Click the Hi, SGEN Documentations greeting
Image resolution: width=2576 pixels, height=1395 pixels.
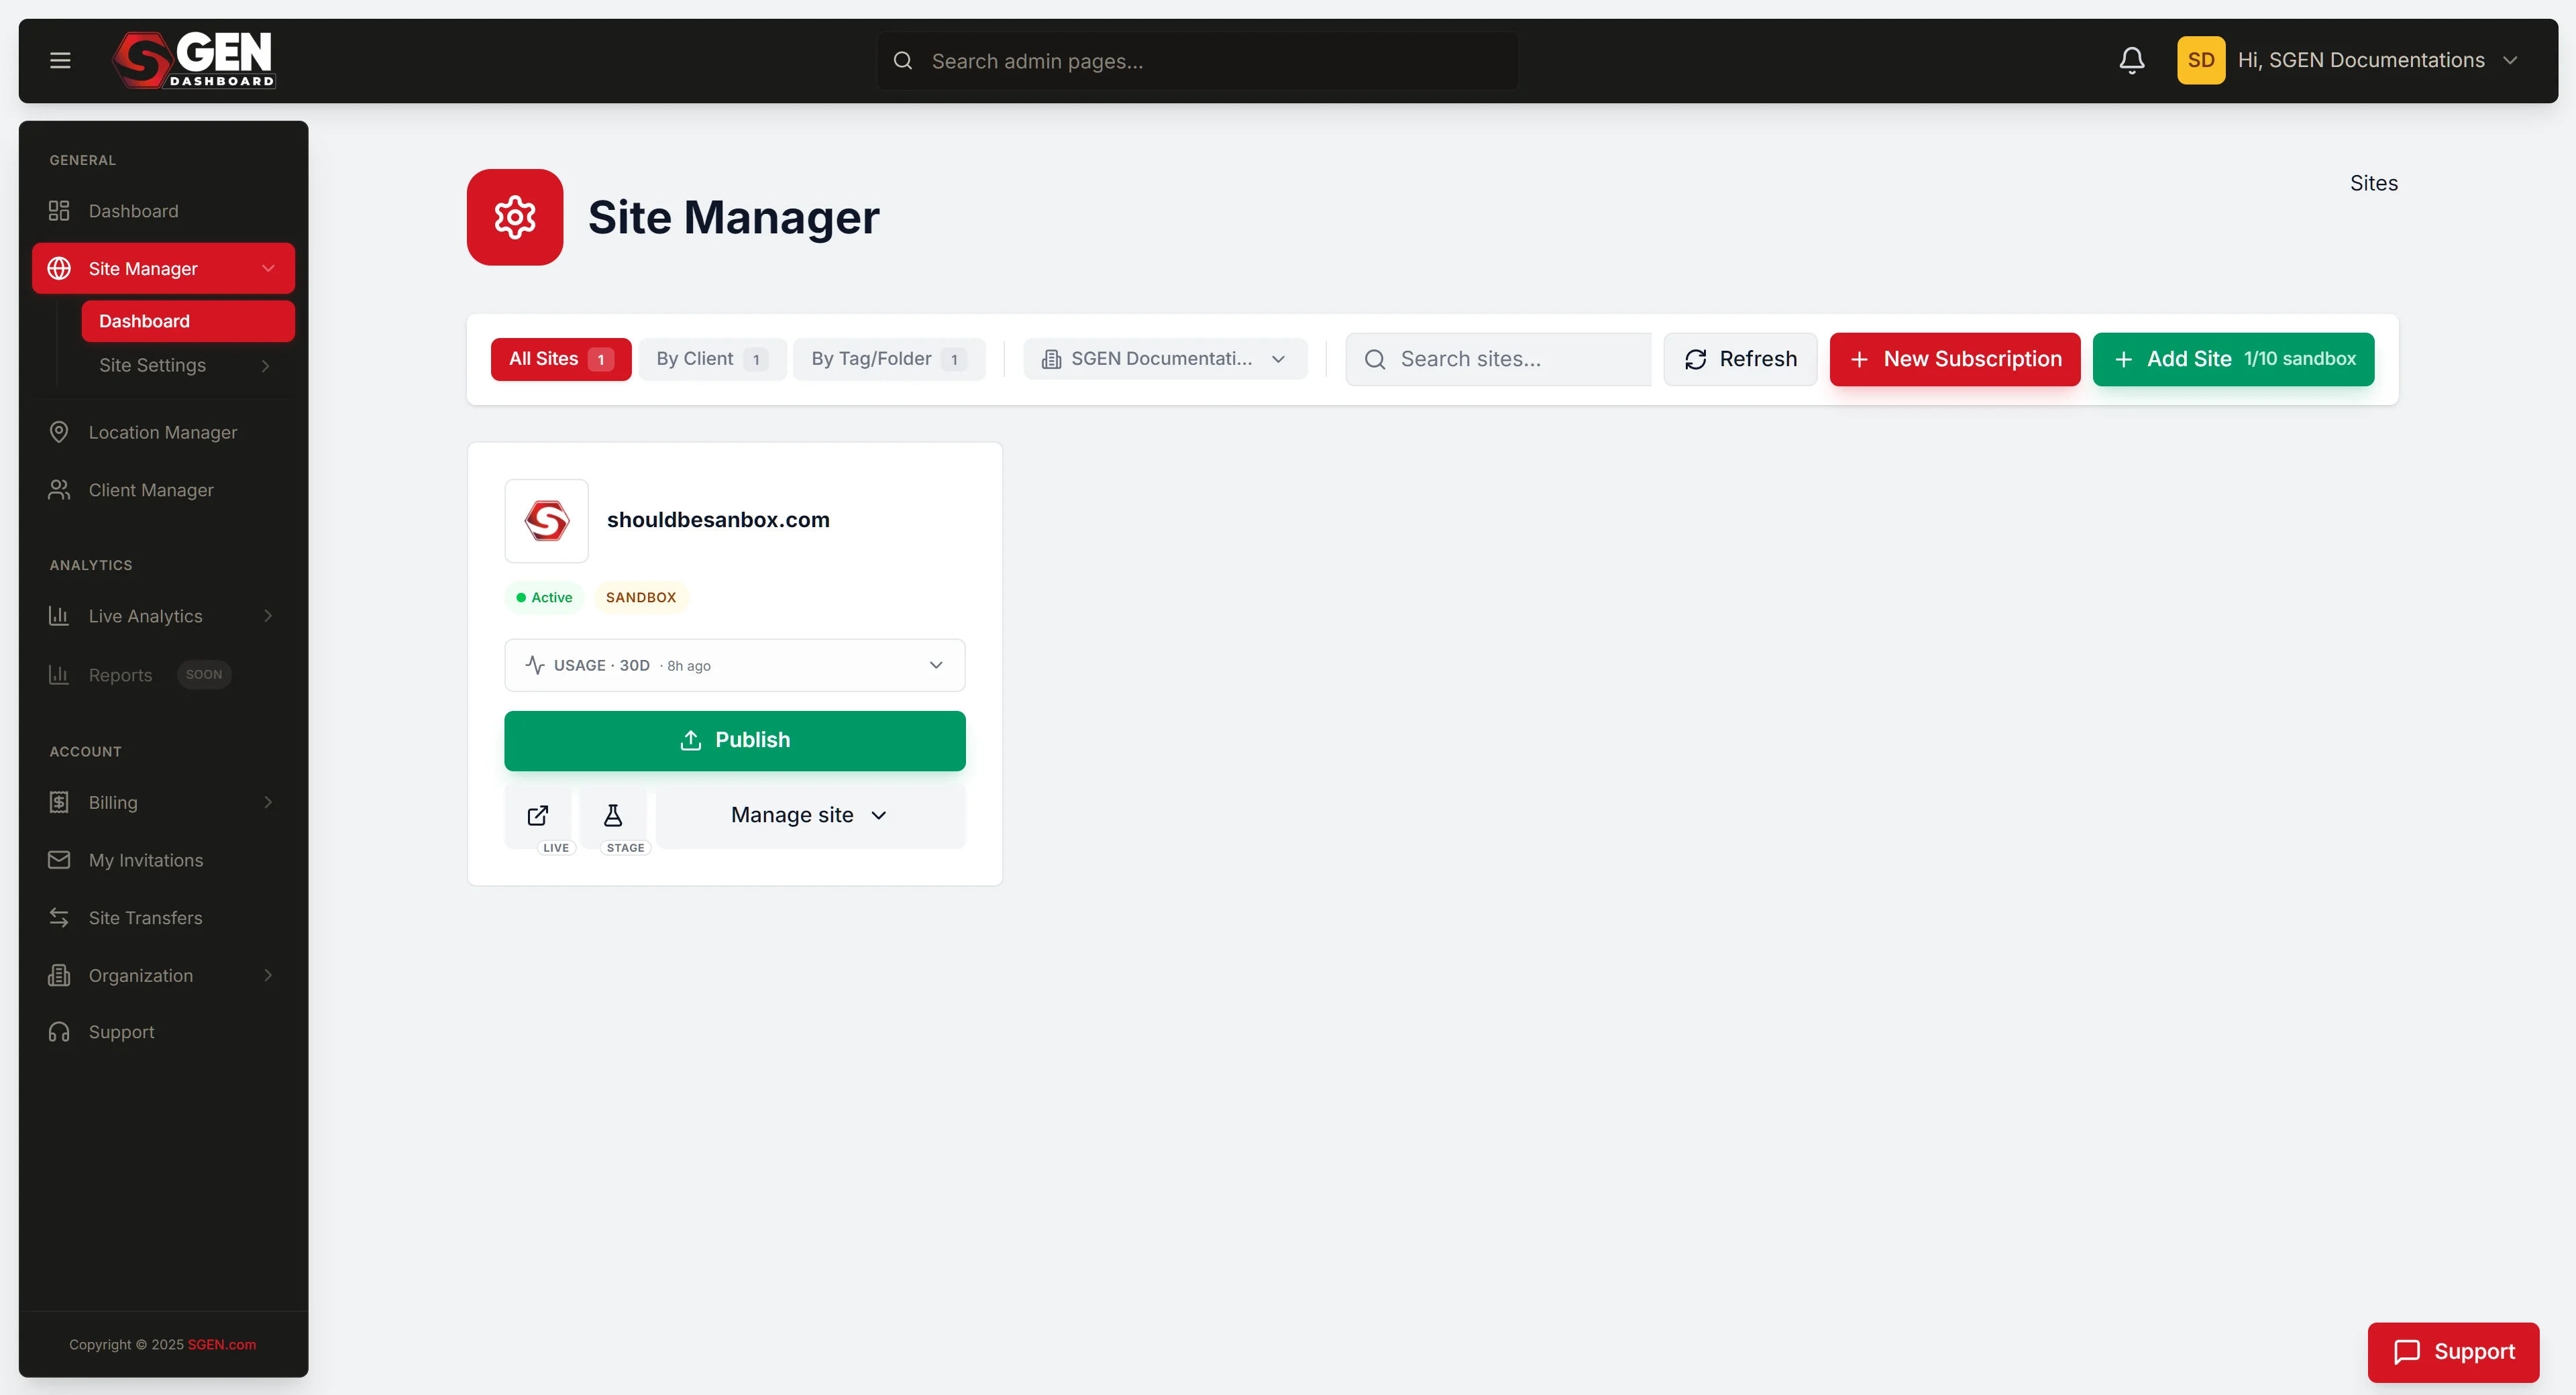pos(2361,60)
